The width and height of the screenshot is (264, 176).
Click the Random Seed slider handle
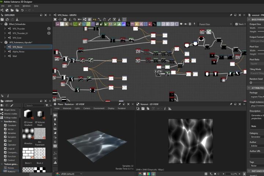point(251,83)
